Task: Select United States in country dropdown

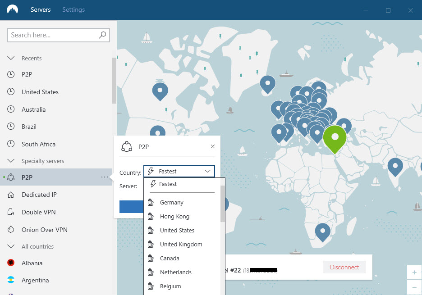Action: click(x=182, y=231)
